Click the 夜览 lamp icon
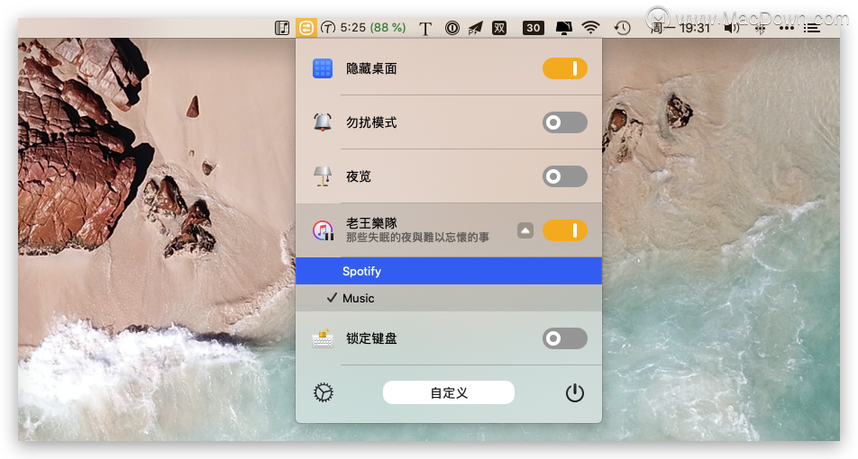 click(323, 176)
